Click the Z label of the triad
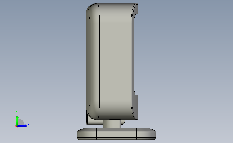233x143 pixels. click(29, 124)
